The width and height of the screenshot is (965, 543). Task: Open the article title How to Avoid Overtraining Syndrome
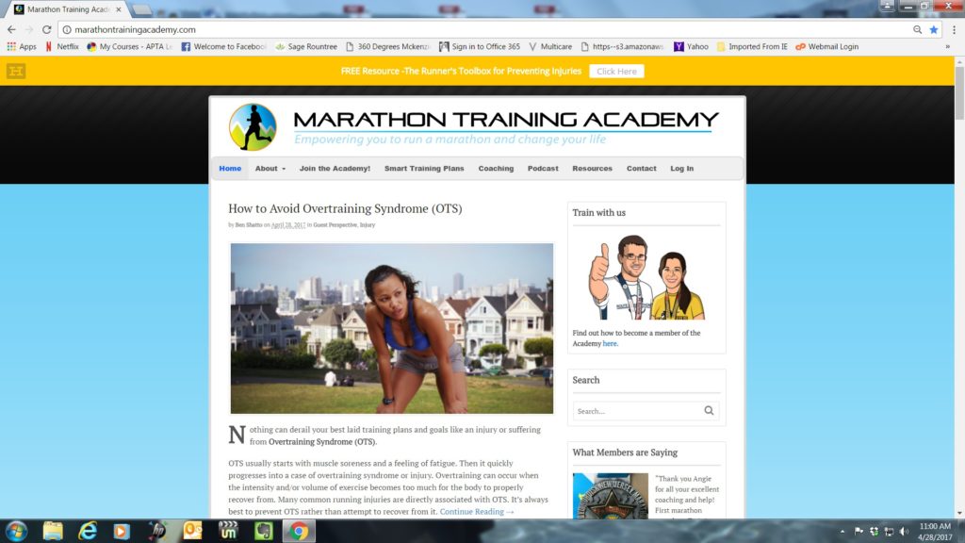click(345, 208)
